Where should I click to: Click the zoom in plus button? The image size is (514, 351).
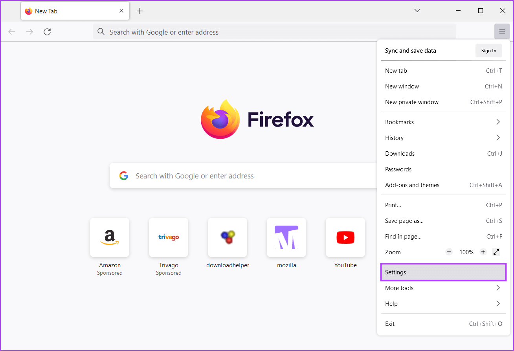coord(483,252)
